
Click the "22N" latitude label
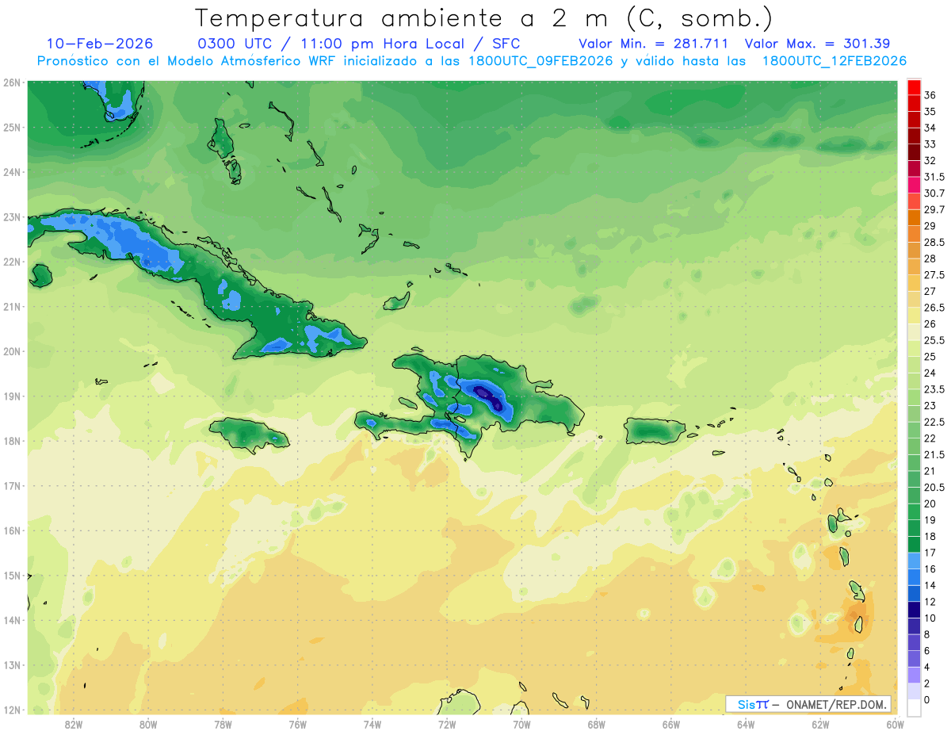pos(12,262)
